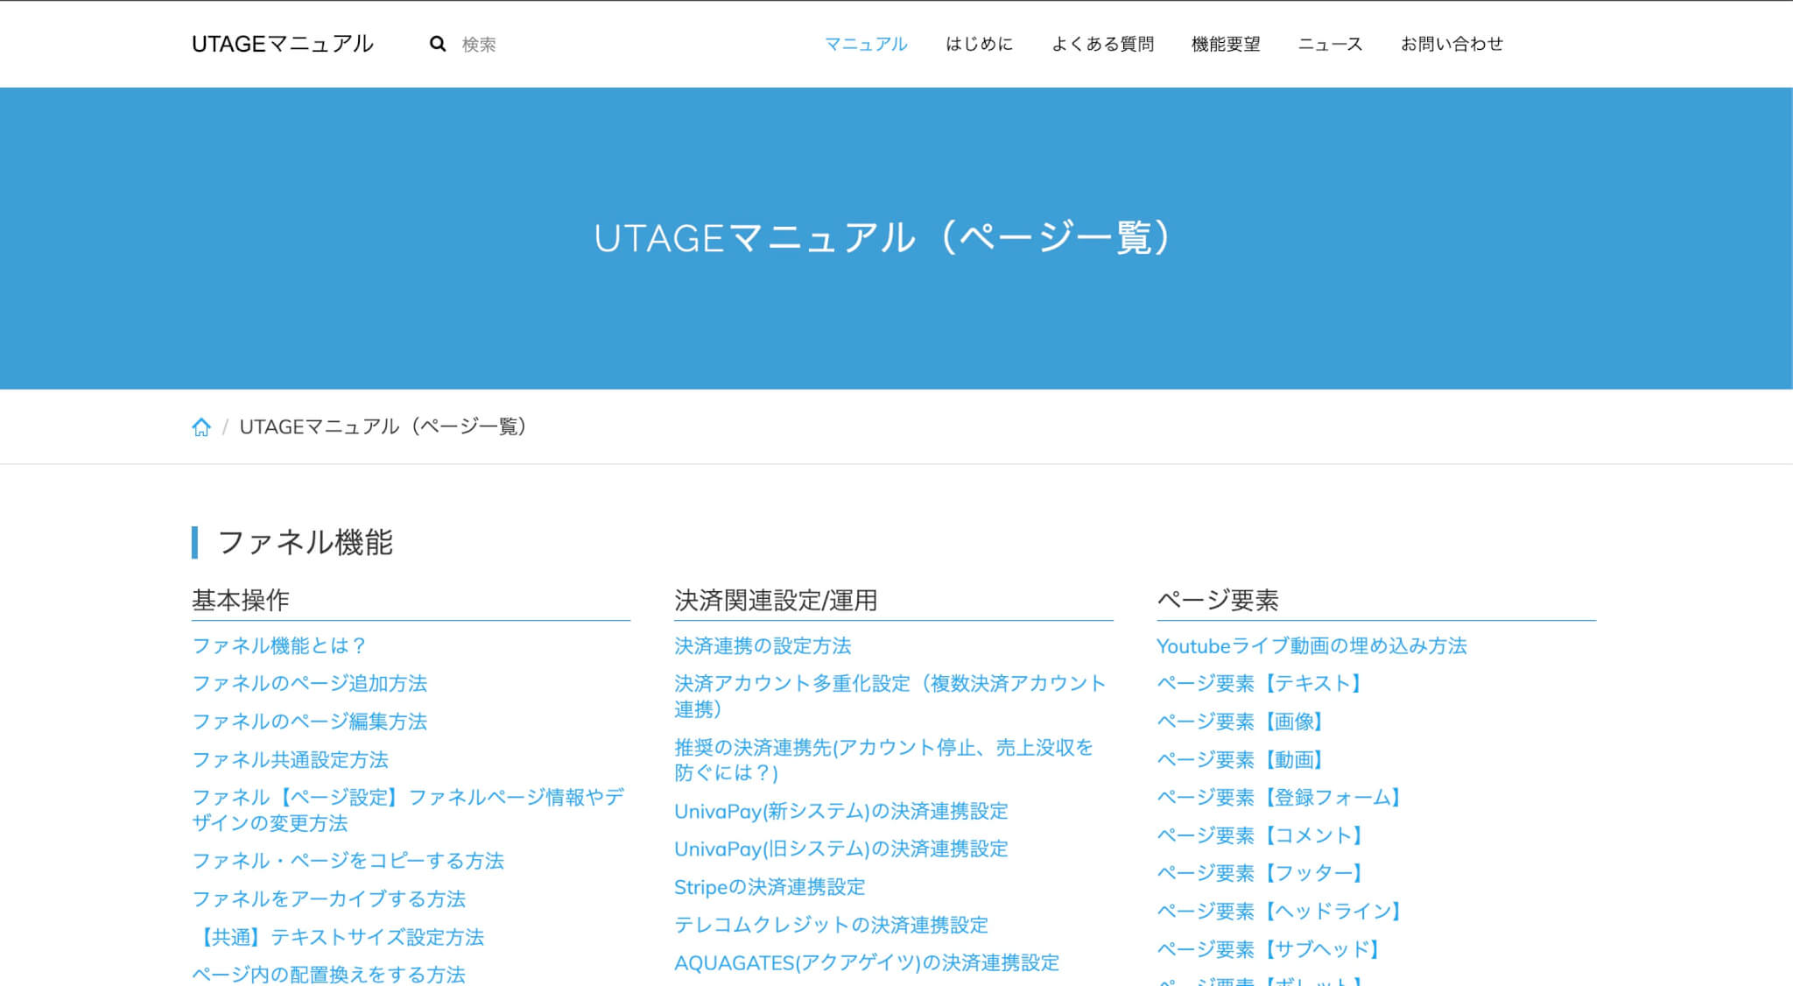Click the 基本操作 column heading

(x=240, y=600)
